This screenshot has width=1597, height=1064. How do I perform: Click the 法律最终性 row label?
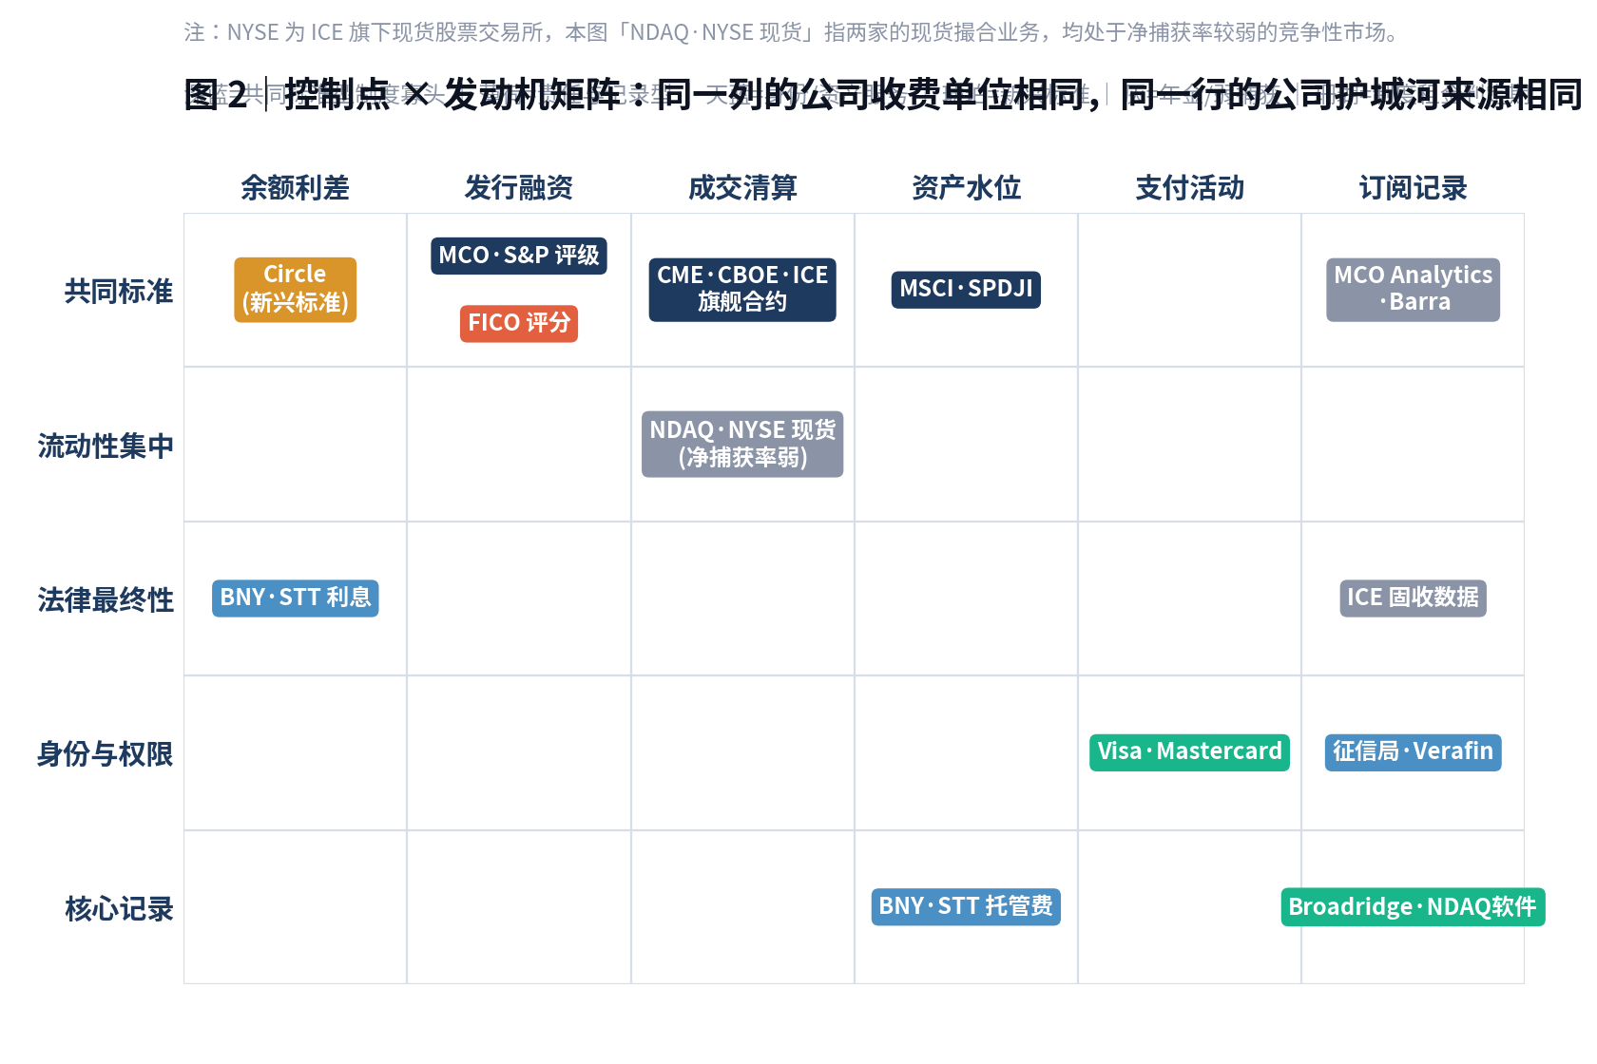[x=106, y=600]
